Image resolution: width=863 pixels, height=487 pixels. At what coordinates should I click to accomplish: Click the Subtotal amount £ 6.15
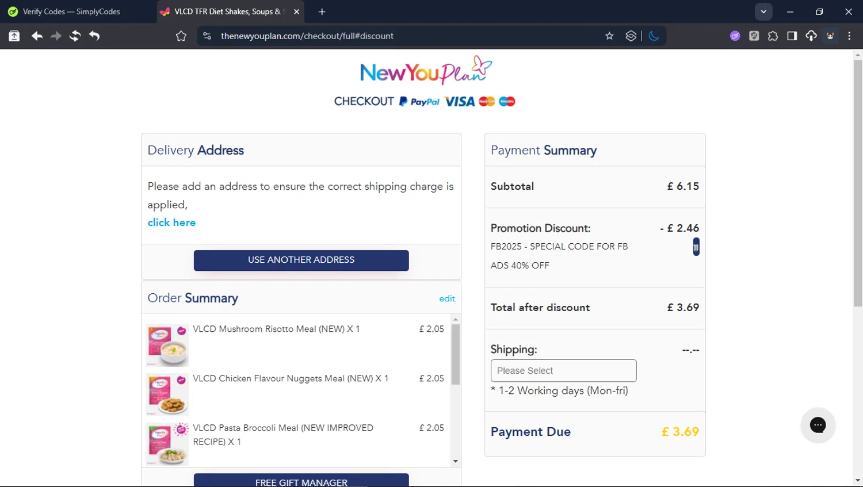click(683, 186)
